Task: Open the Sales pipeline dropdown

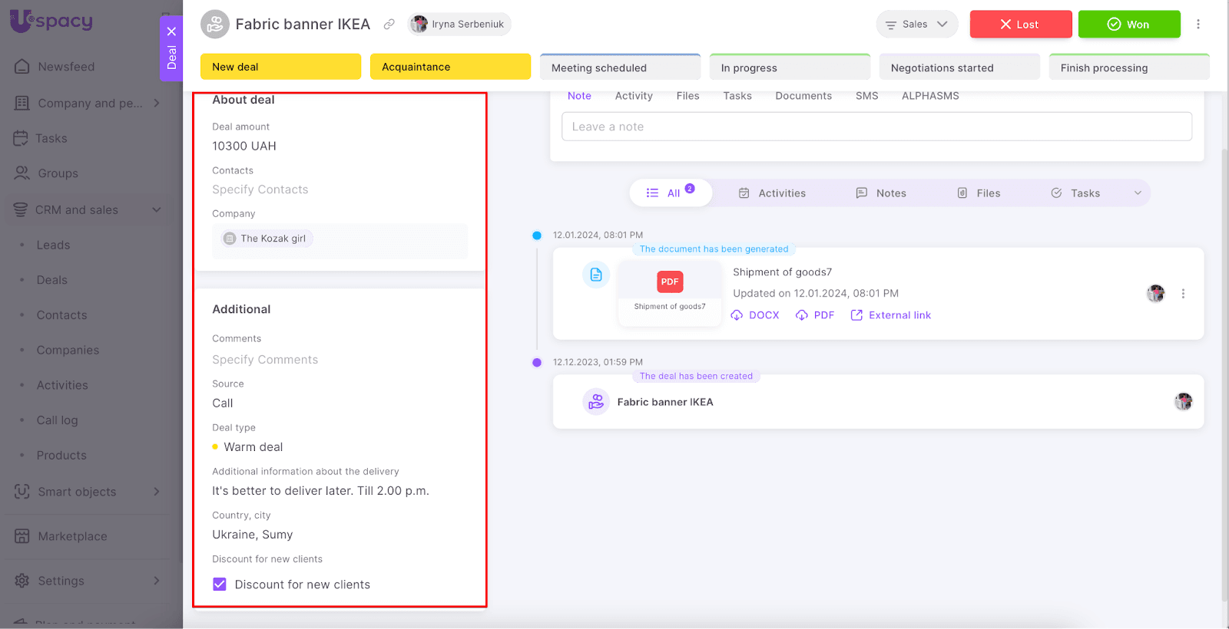Action: tap(916, 25)
